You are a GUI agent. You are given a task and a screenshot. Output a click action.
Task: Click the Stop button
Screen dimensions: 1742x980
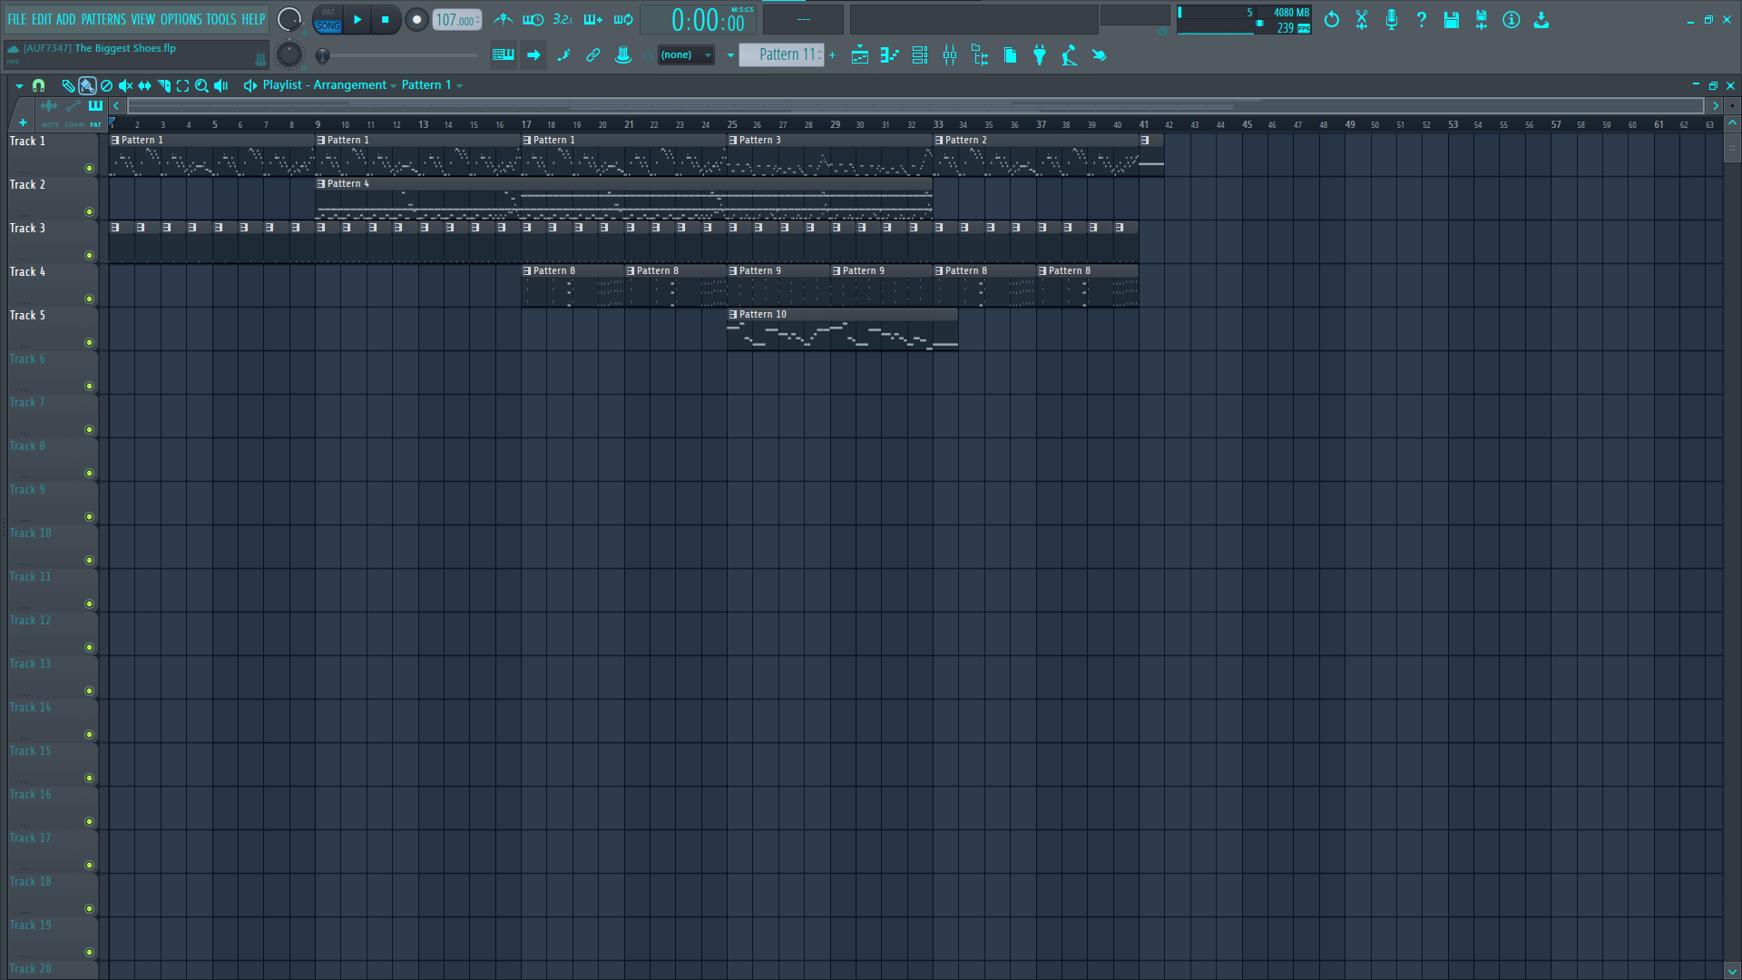[386, 19]
